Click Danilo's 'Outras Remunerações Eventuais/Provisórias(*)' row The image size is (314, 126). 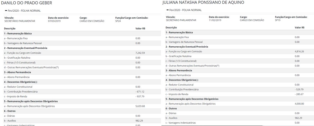82,67
